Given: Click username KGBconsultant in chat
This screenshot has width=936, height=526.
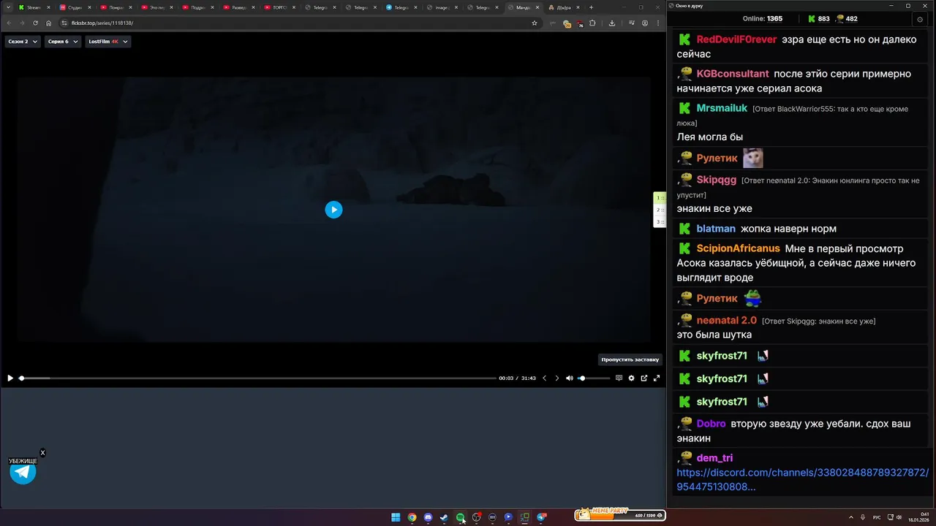Looking at the screenshot, I should coord(733,74).
